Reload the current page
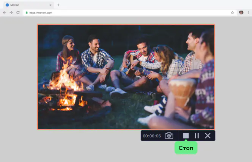252x162 pixels. click(x=18, y=12)
